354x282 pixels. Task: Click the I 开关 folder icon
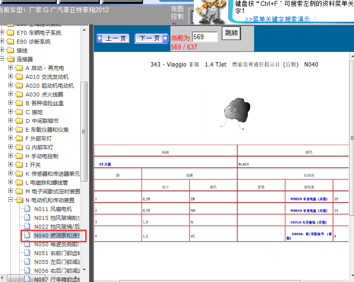pyautogui.click(x=19, y=164)
